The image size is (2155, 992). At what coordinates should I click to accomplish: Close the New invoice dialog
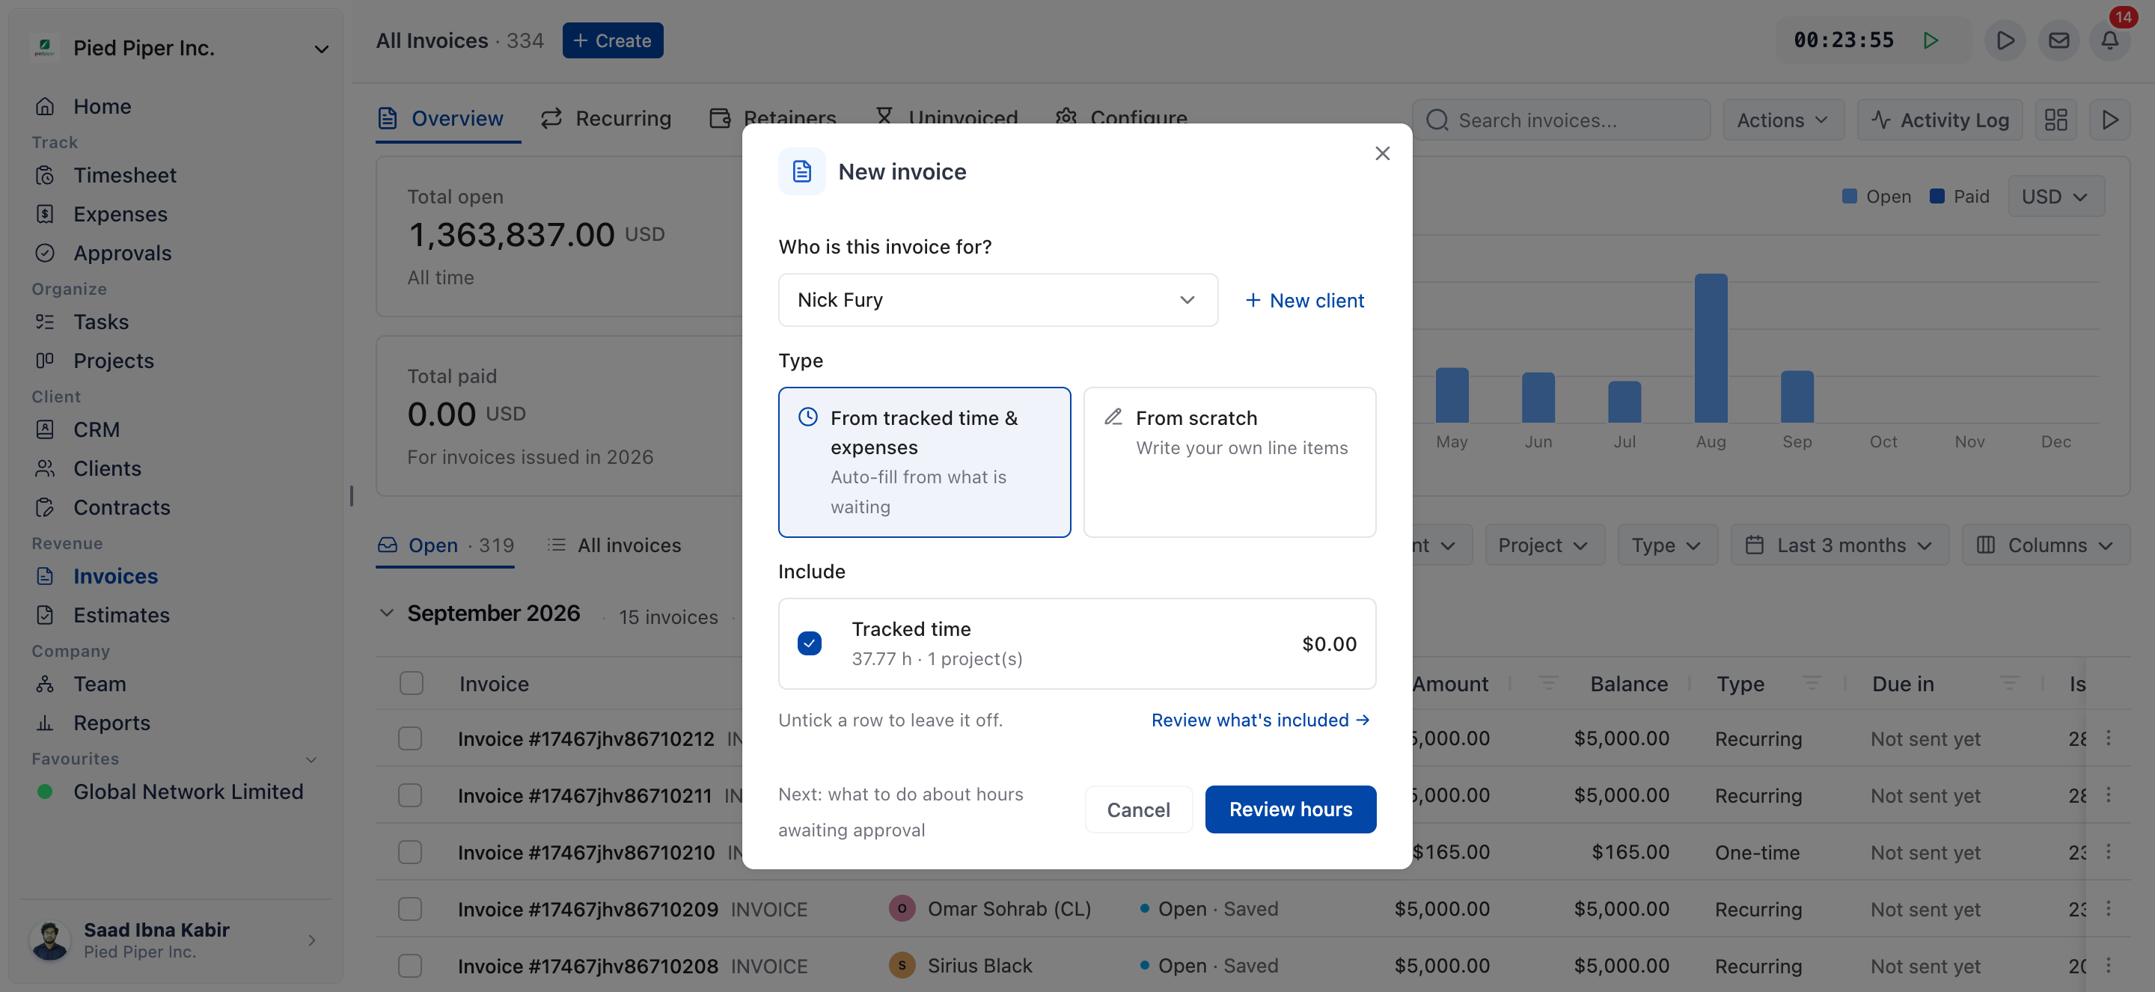tap(1382, 153)
